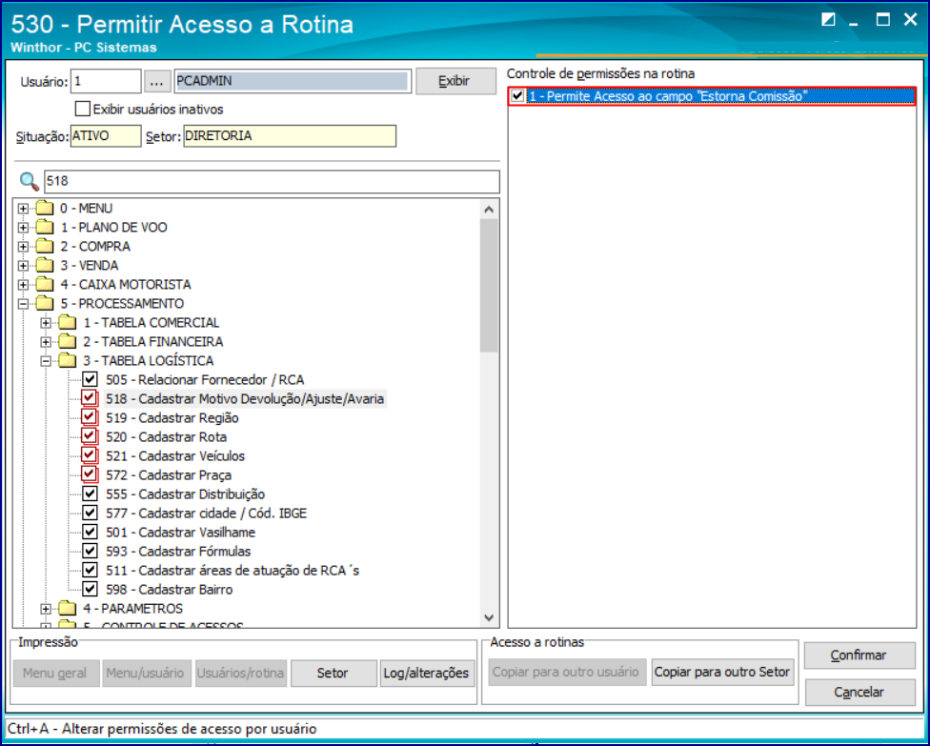This screenshot has height=746, width=930.
Task: Expand the 4 - CAIXA MOTORISTA node
Action: [x=23, y=285]
